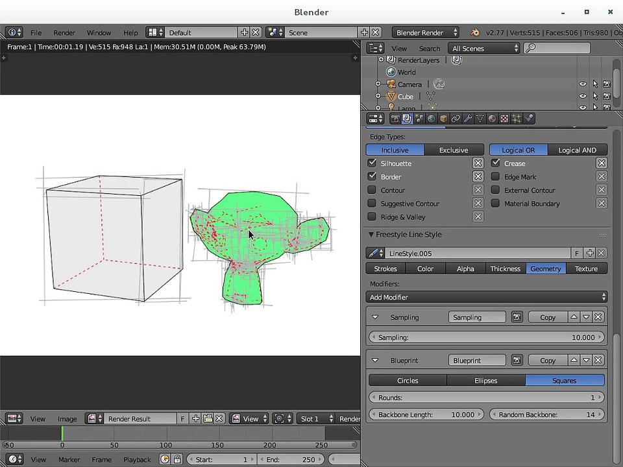Toggle Sampling modifier render visibility icon

[517, 317]
